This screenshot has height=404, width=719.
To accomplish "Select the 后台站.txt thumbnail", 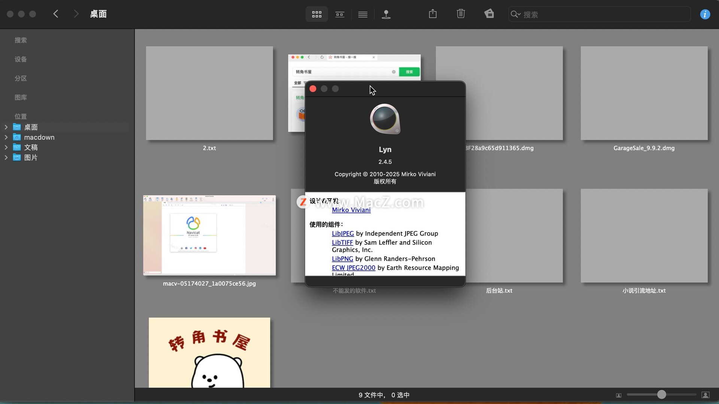I will coord(514,236).
